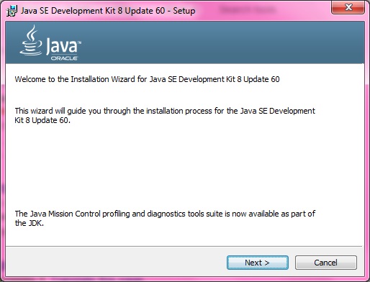The width and height of the screenshot is (370, 282).
Task: Click the Next > button
Action: (258, 263)
